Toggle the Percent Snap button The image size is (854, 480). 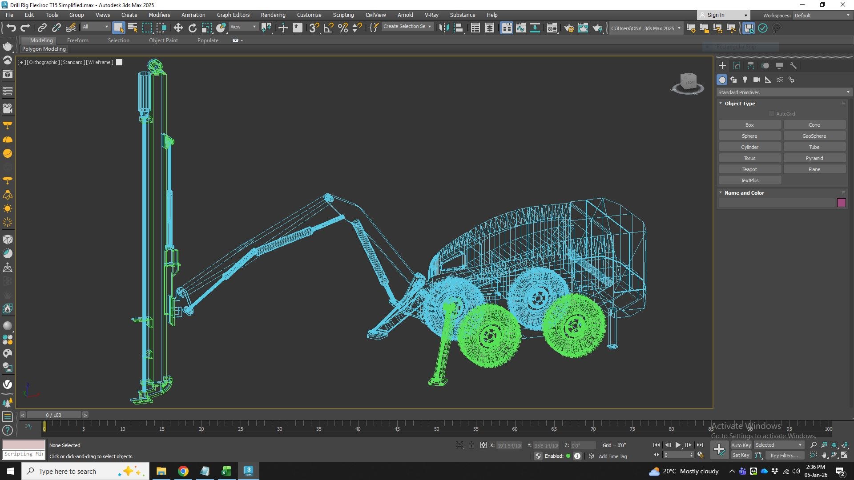pyautogui.click(x=342, y=28)
